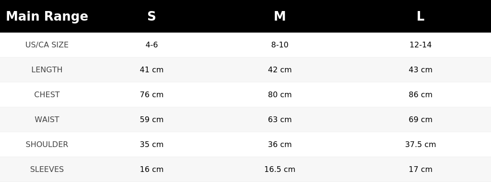The height and width of the screenshot is (182, 491).
Task: Click the WAIST row label
Action: [x=47, y=119]
